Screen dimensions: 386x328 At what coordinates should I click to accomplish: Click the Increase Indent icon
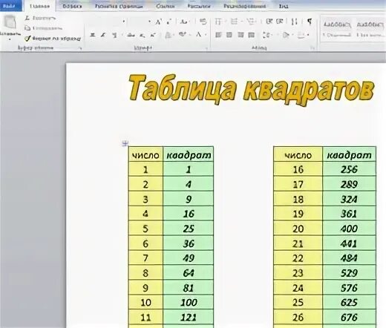pyautogui.click(x=280, y=22)
